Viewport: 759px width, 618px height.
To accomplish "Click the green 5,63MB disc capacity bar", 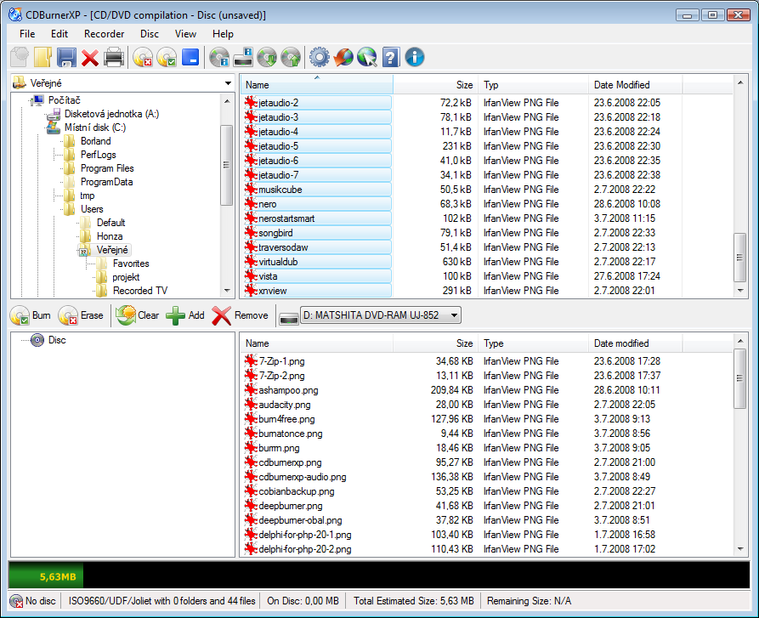I will point(46,576).
